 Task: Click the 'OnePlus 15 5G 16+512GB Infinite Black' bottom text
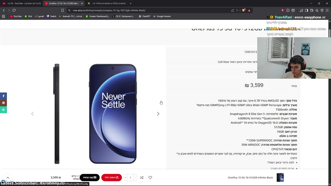(x=250, y=177)
